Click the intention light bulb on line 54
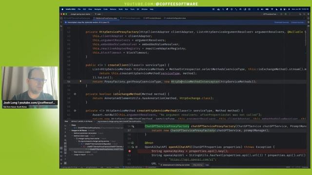312x175 pixels. click(x=80, y=81)
